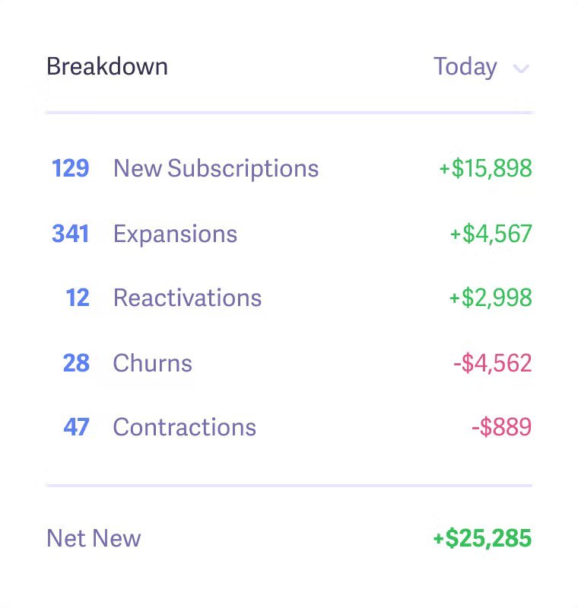
Task: Click the Net New label
Action: (94, 539)
